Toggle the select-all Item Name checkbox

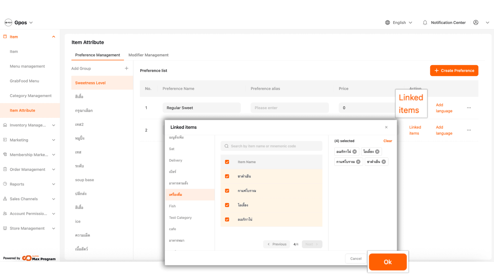[x=227, y=162]
